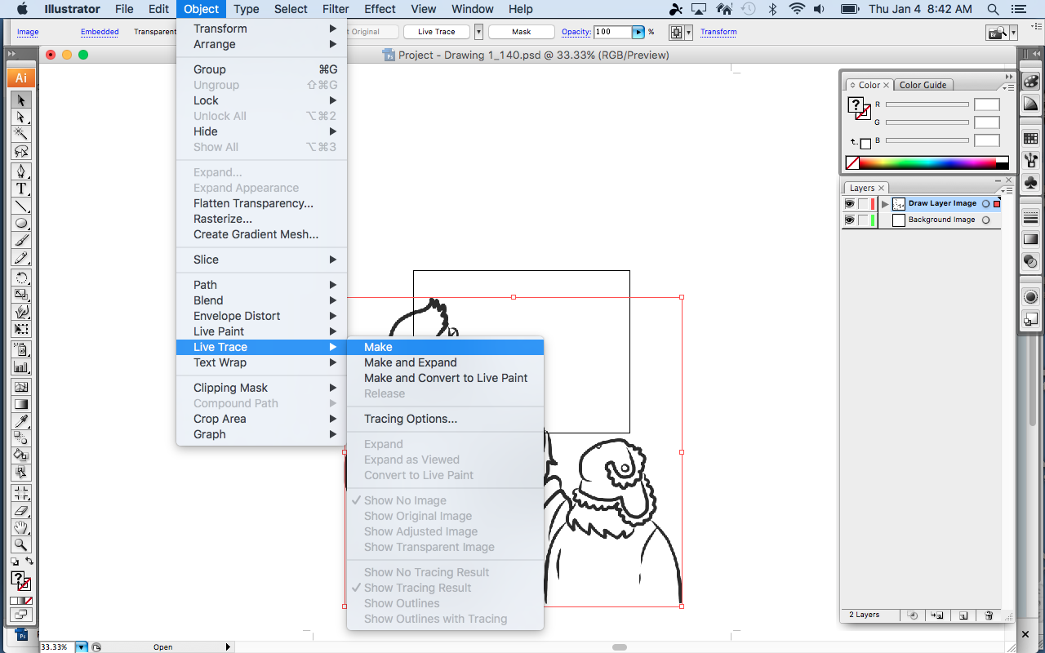Viewport: 1045px width, 653px height.
Task: Click the color spectrum bar in Color panel
Action: pos(927,162)
